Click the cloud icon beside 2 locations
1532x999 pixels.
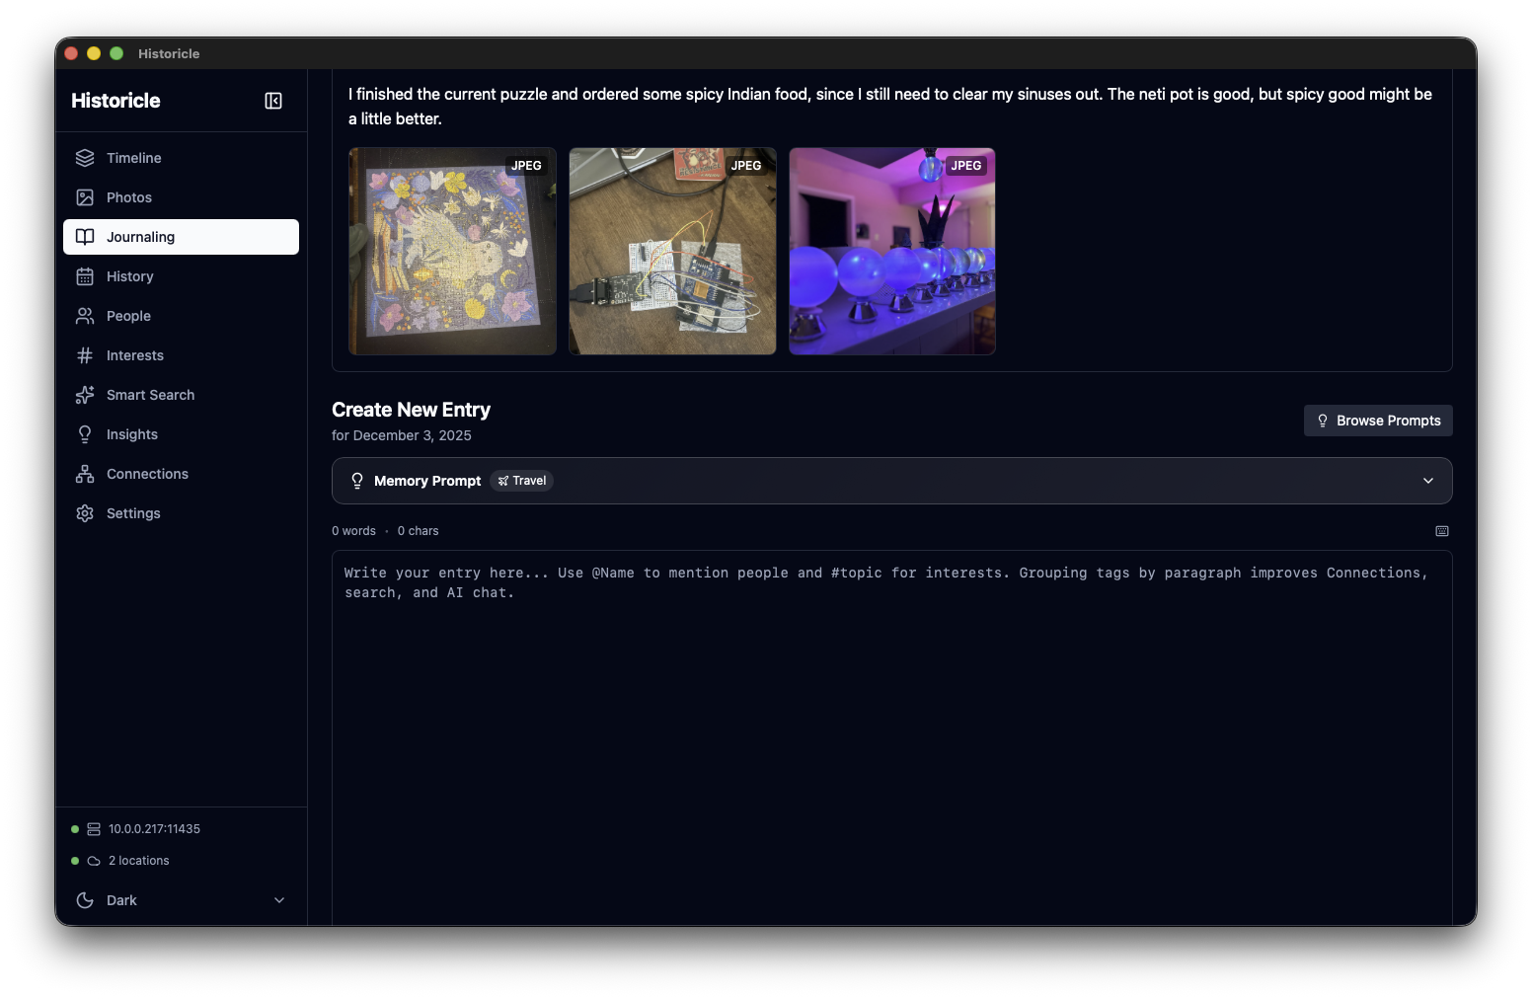click(94, 861)
